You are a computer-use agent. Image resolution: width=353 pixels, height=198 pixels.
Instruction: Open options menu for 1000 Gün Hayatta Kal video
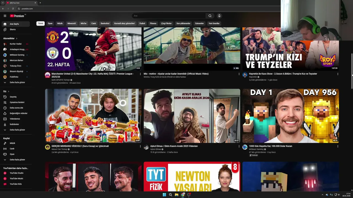338,146
